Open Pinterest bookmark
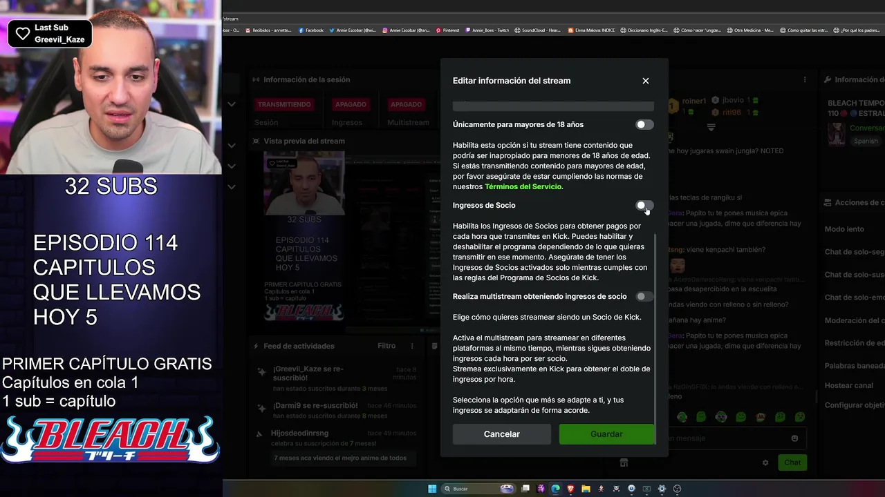Screen dimensions: 885x497 coord(447,30)
